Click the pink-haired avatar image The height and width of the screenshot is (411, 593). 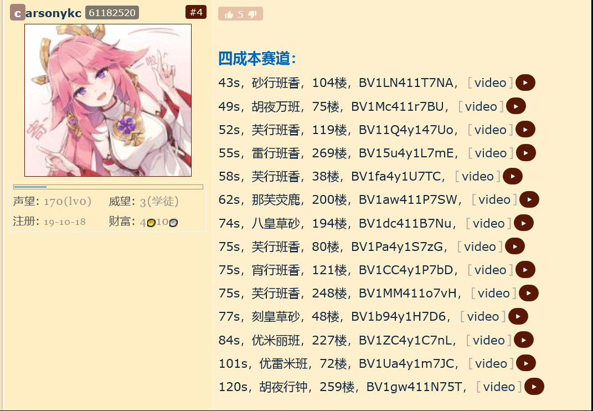pos(108,100)
